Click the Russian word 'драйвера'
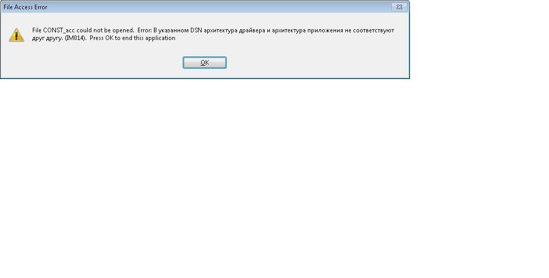This screenshot has width=549, height=278. 252,30
